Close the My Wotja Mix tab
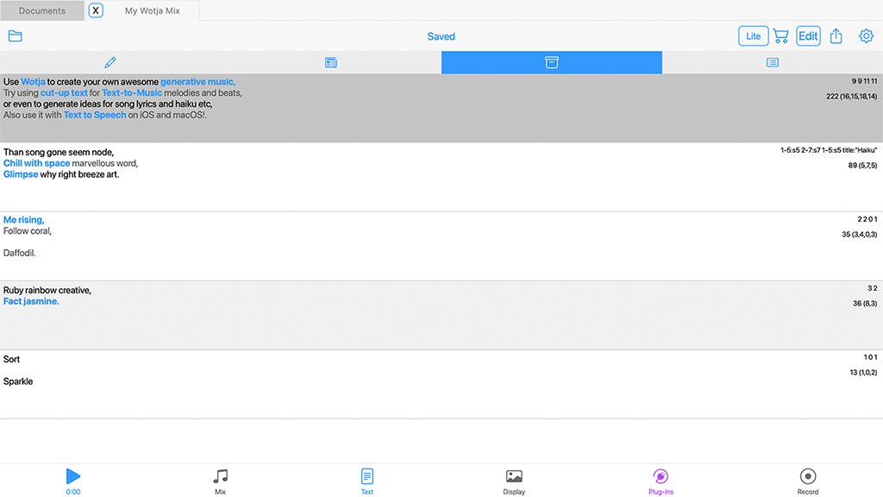 tap(97, 11)
